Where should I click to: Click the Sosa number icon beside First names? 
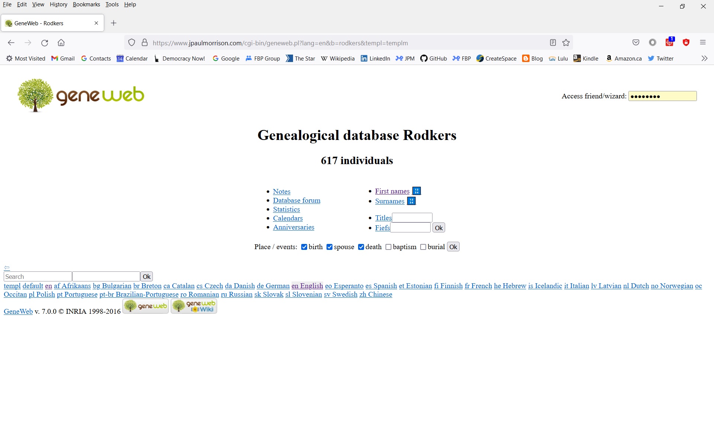click(417, 190)
